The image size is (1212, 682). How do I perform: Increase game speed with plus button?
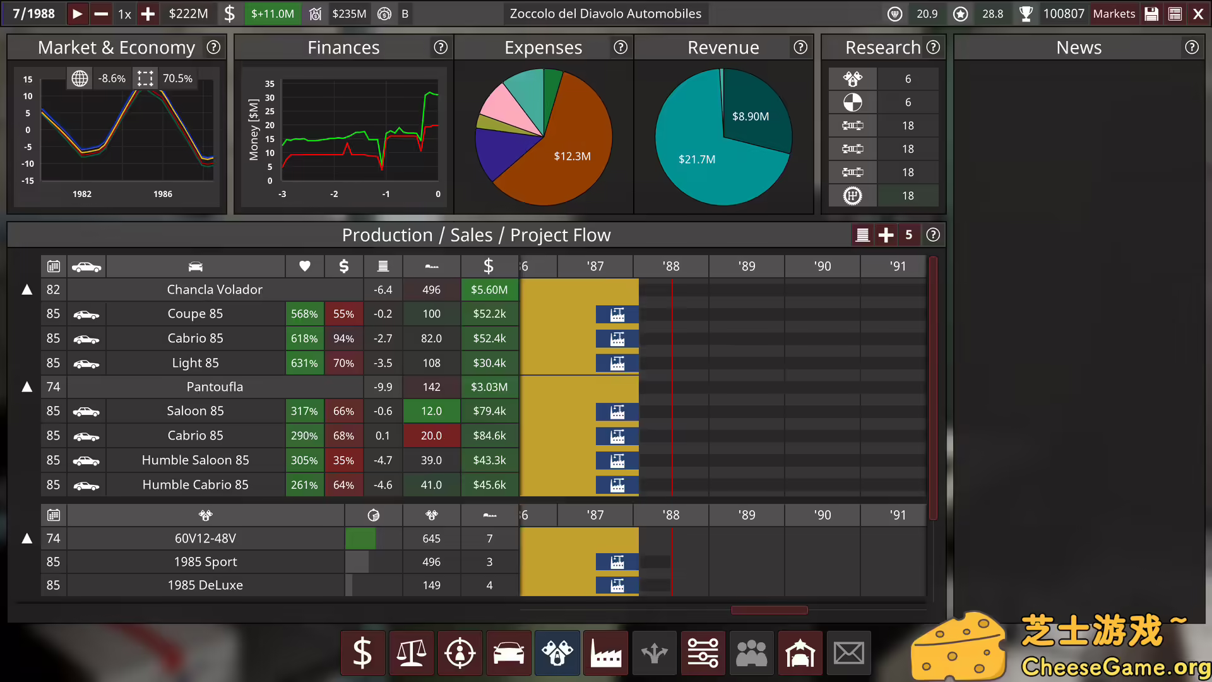click(x=148, y=14)
